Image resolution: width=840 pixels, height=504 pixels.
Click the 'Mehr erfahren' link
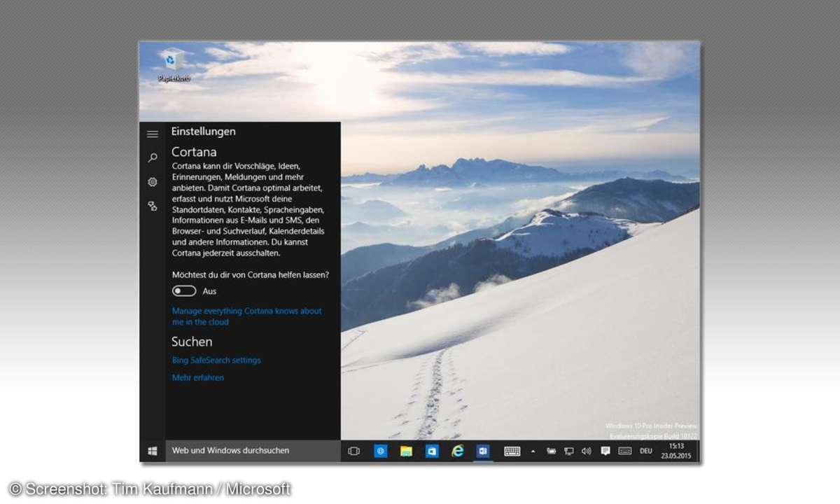pyautogui.click(x=198, y=378)
